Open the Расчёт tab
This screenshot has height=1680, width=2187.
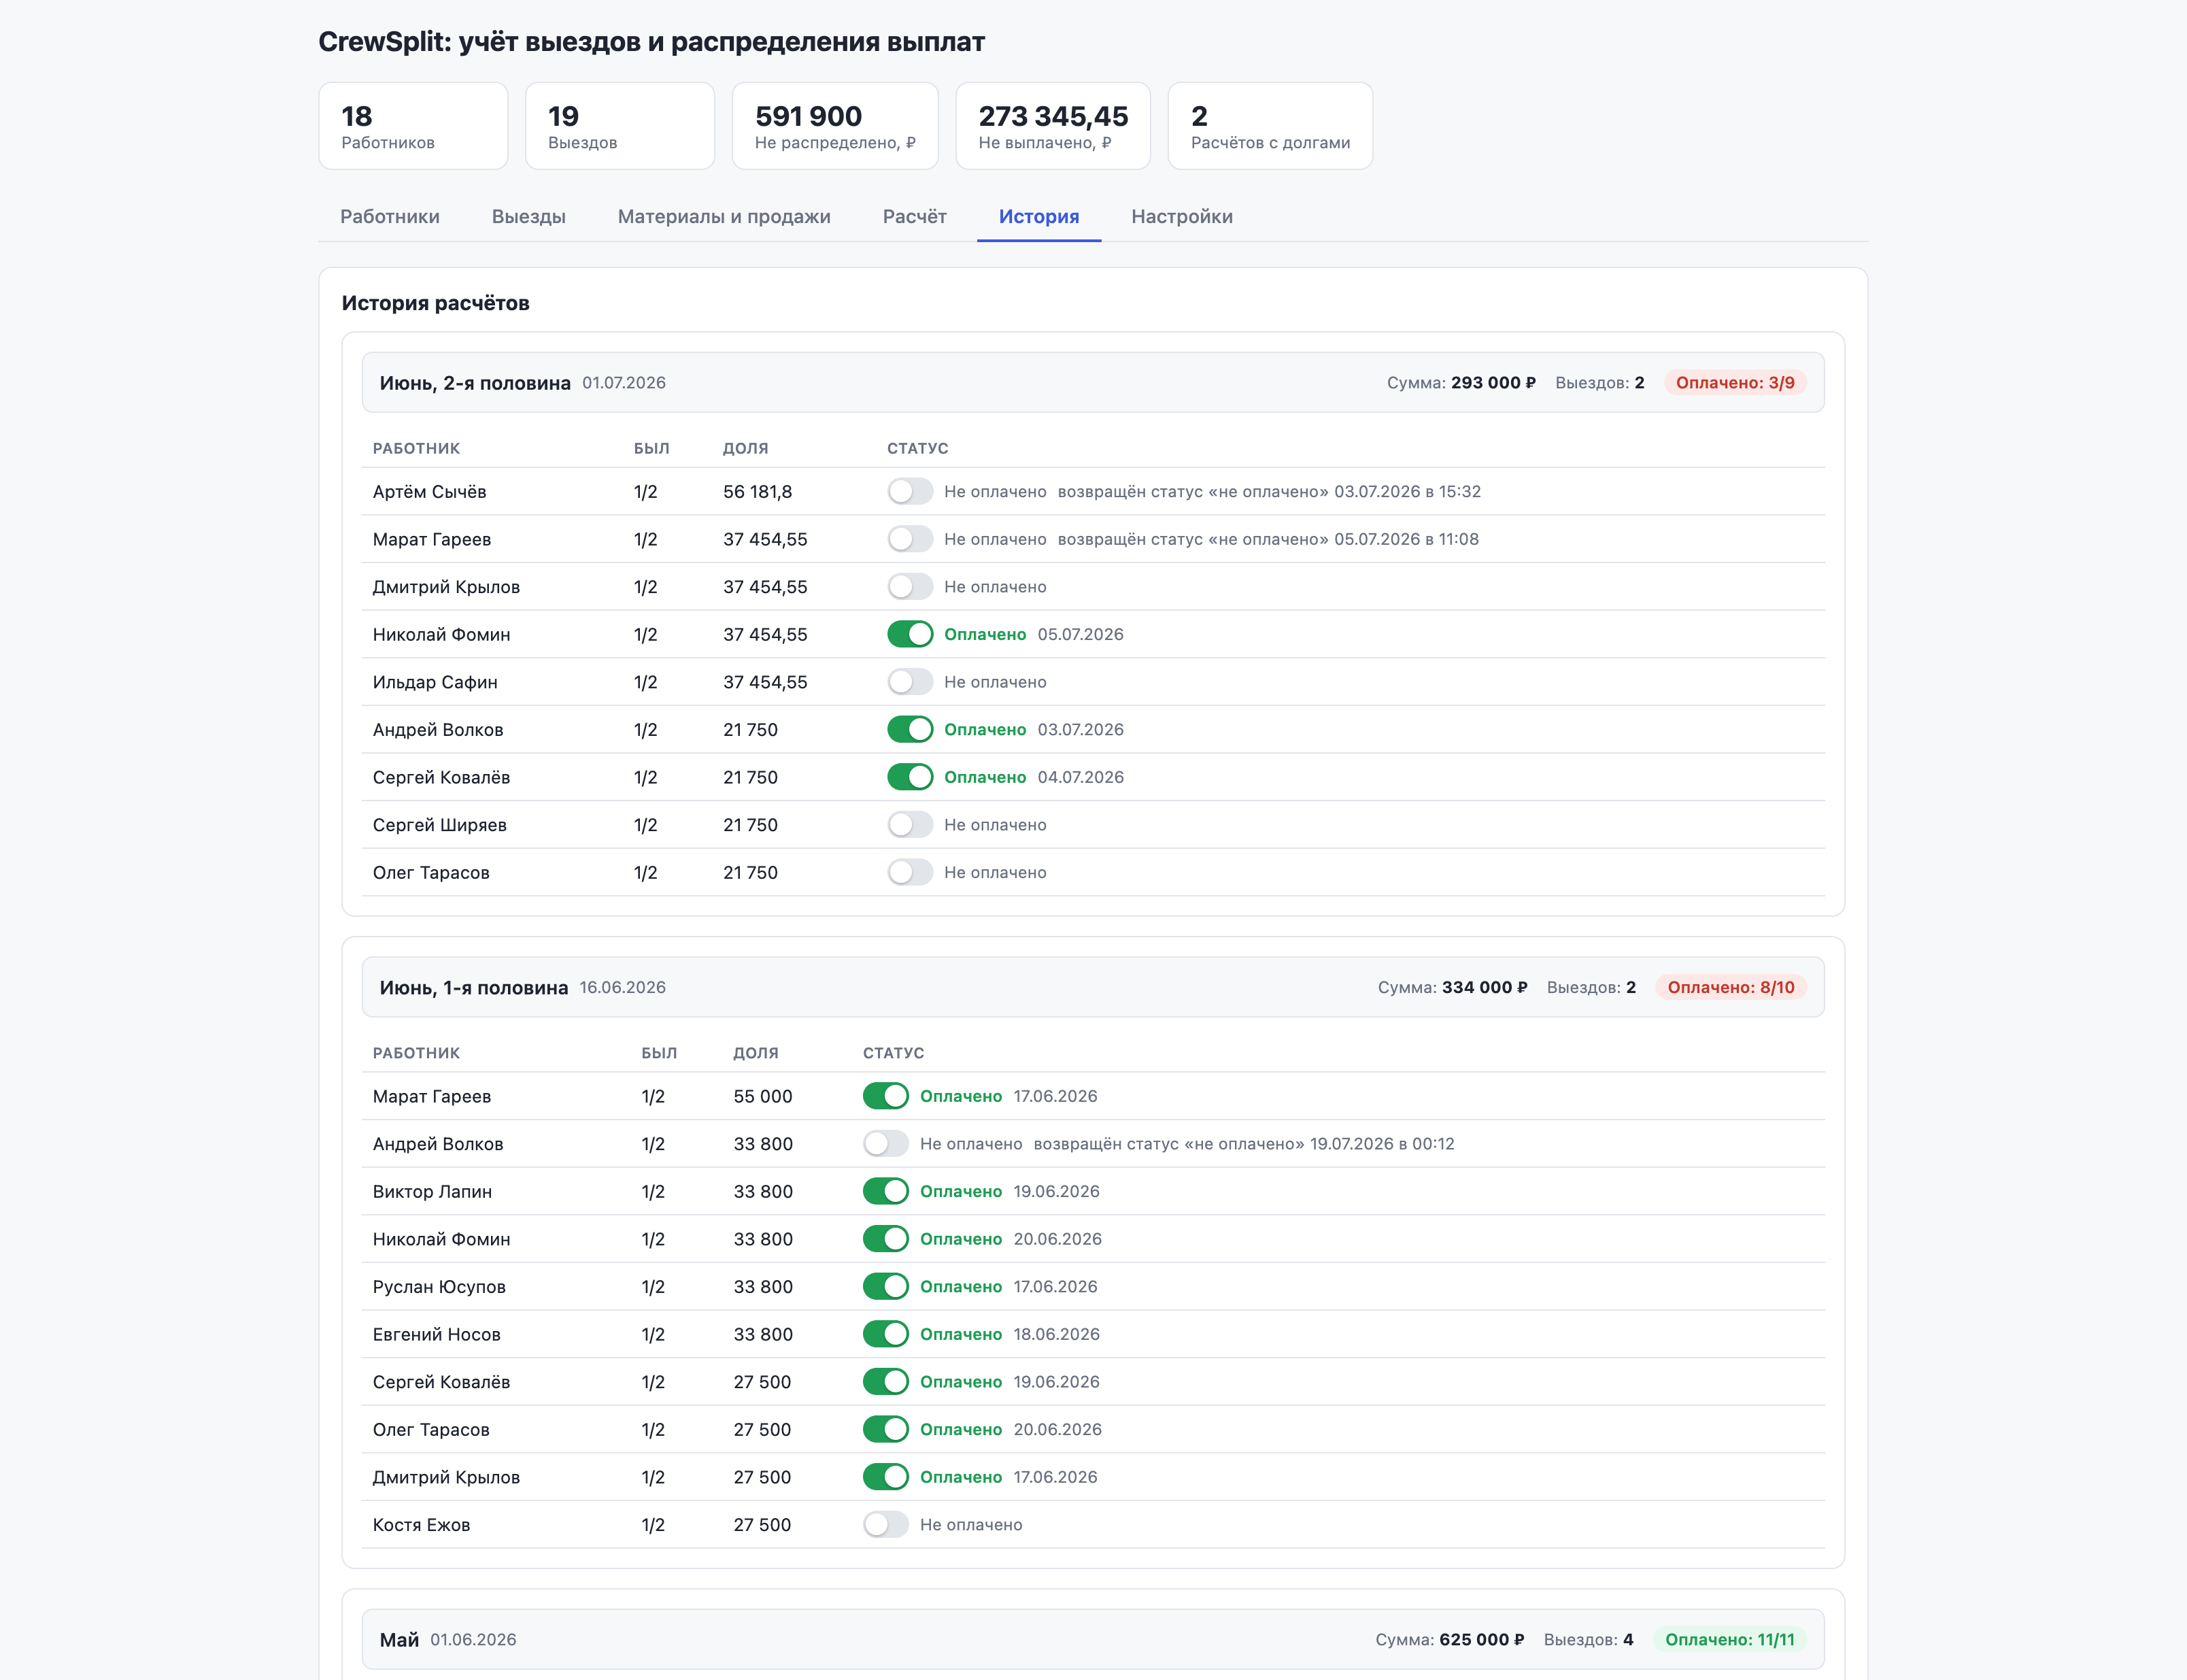tap(915, 216)
